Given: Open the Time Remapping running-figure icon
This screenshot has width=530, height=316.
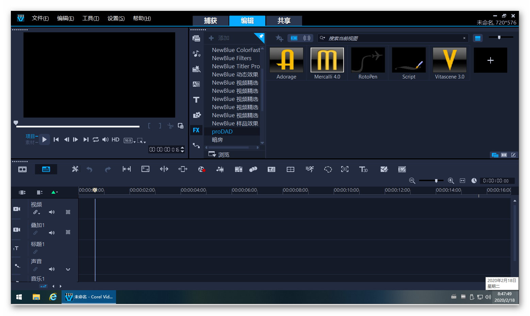Looking at the screenshot, I should point(310,169).
